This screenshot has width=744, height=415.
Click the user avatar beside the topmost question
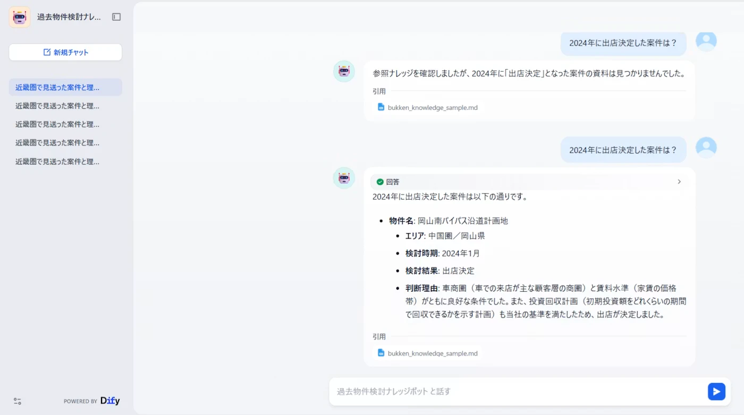click(706, 41)
